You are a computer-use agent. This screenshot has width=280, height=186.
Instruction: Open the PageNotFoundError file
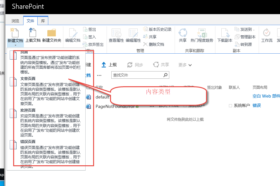tap(115, 107)
